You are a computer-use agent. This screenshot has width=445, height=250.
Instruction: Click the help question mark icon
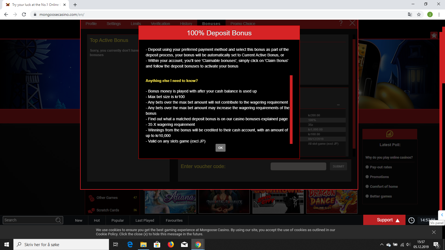(341, 23)
